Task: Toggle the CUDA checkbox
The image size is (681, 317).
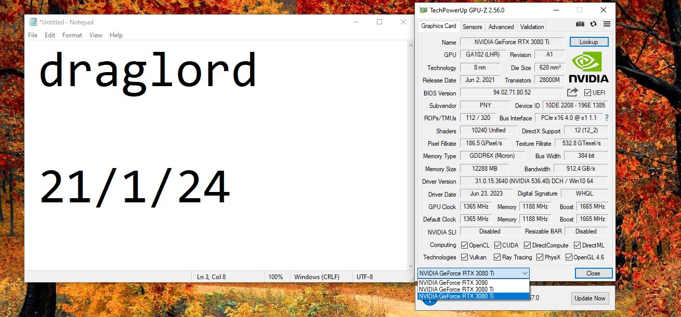Action: coord(497,245)
